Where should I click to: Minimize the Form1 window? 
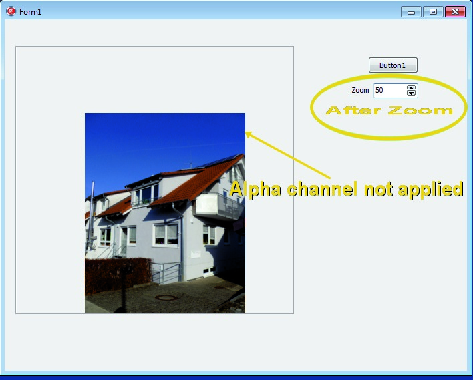click(x=411, y=12)
